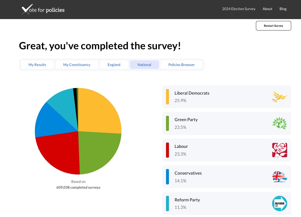
Task: Select the England results tab
Action: tap(114, 64)
